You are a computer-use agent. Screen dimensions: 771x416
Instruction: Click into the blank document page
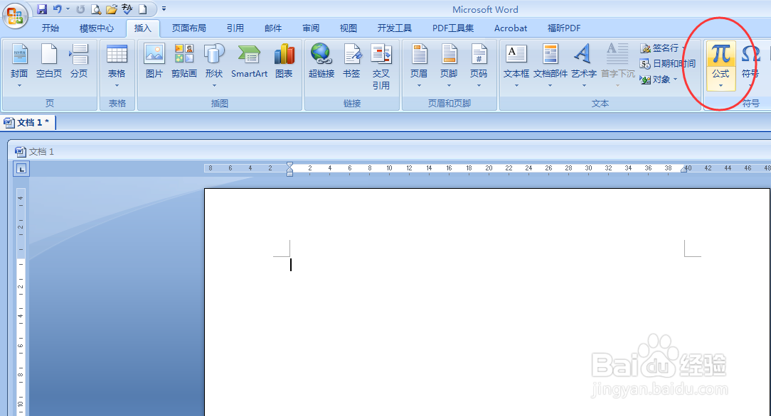click(x=486, y=302)
